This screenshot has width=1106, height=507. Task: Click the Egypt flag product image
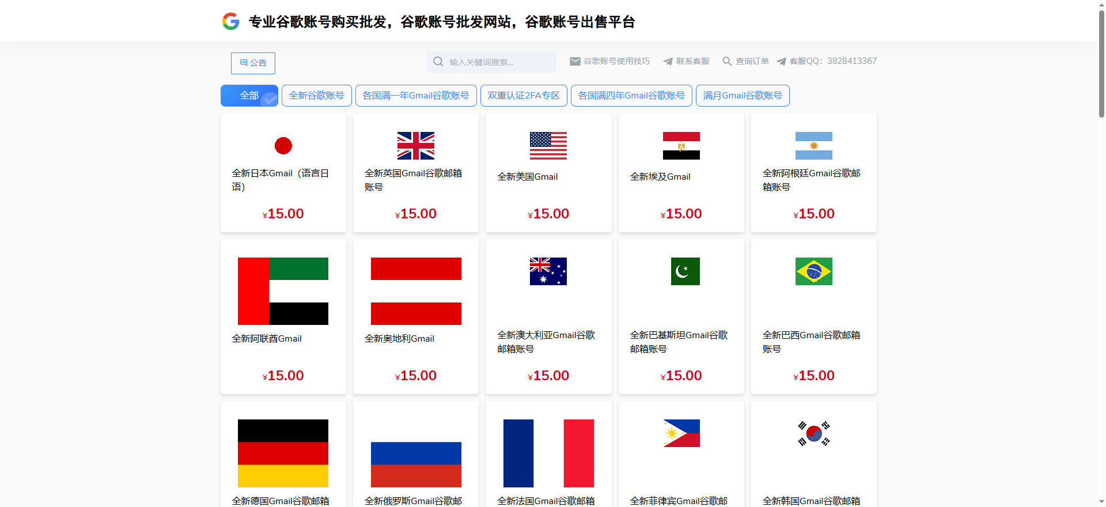point(681,146)
